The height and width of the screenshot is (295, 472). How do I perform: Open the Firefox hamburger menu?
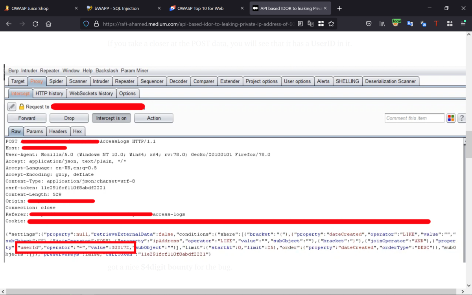[x=463, y=24]
